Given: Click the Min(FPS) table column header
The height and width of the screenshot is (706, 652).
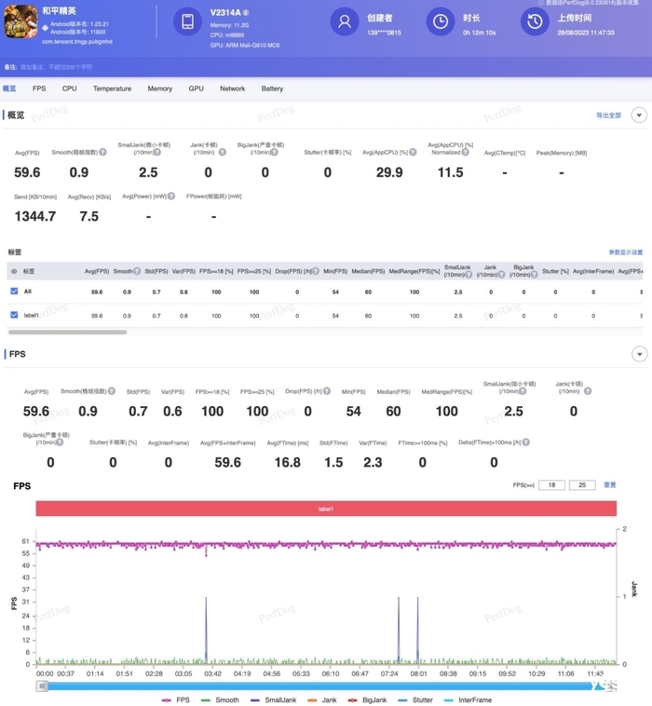Looking at the screenshot, I should [x=335, y=271].
